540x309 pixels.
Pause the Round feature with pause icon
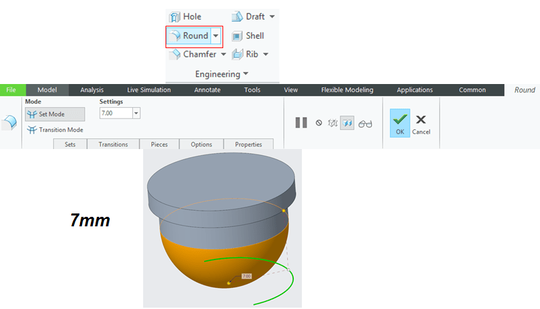pos(301,123)
